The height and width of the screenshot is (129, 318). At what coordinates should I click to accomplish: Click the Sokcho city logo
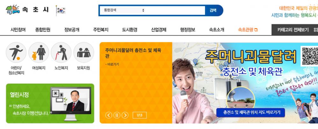tap(27, 10)
